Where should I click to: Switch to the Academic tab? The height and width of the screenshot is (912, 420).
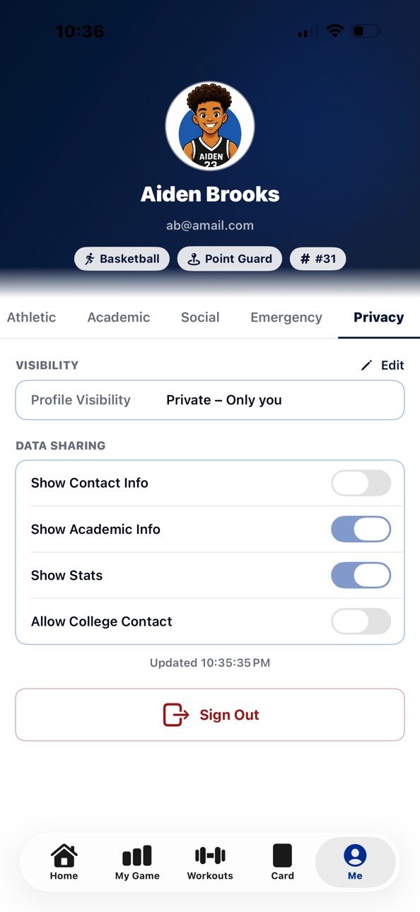click(x=119, y=317)
